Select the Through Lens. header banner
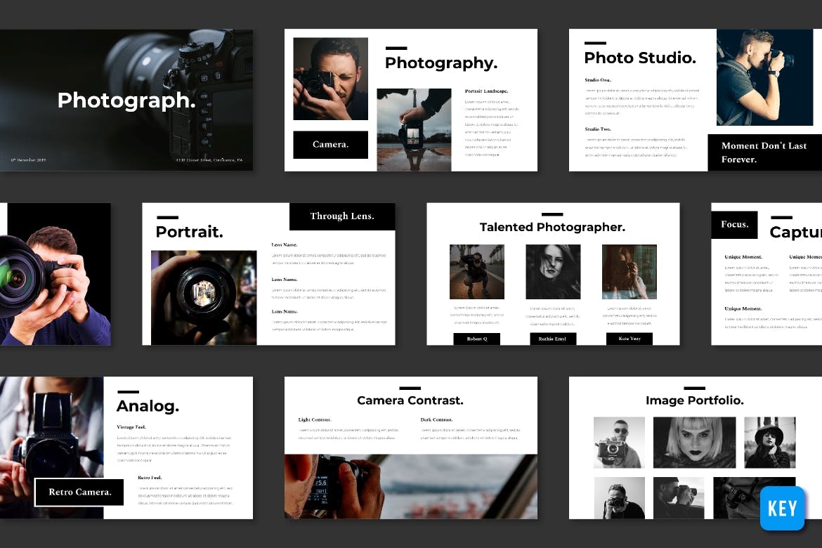 (x=342, y=216)
